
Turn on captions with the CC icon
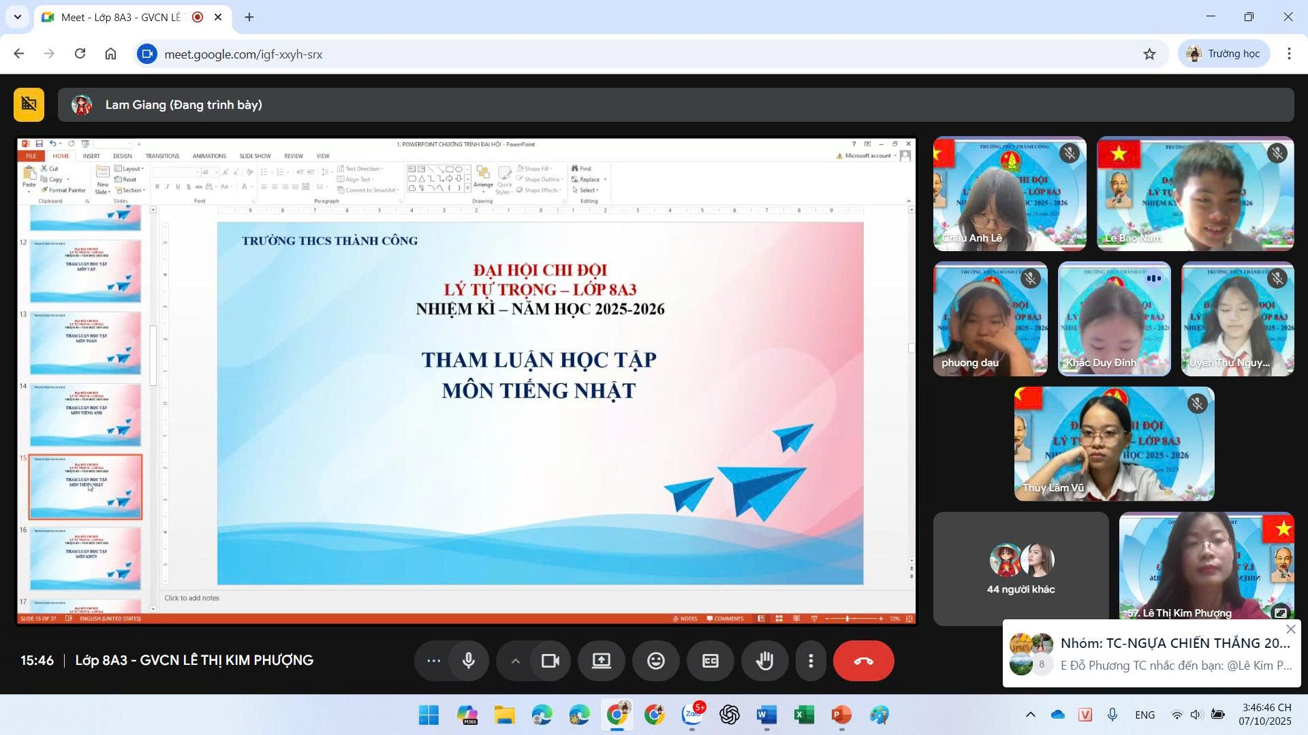(711, 660)
